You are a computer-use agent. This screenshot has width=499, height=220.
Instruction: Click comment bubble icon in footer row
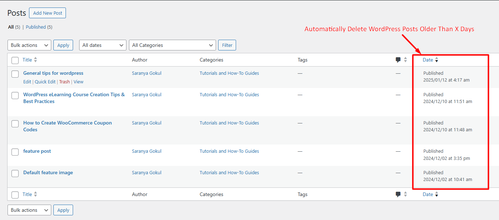coord(398,194)
